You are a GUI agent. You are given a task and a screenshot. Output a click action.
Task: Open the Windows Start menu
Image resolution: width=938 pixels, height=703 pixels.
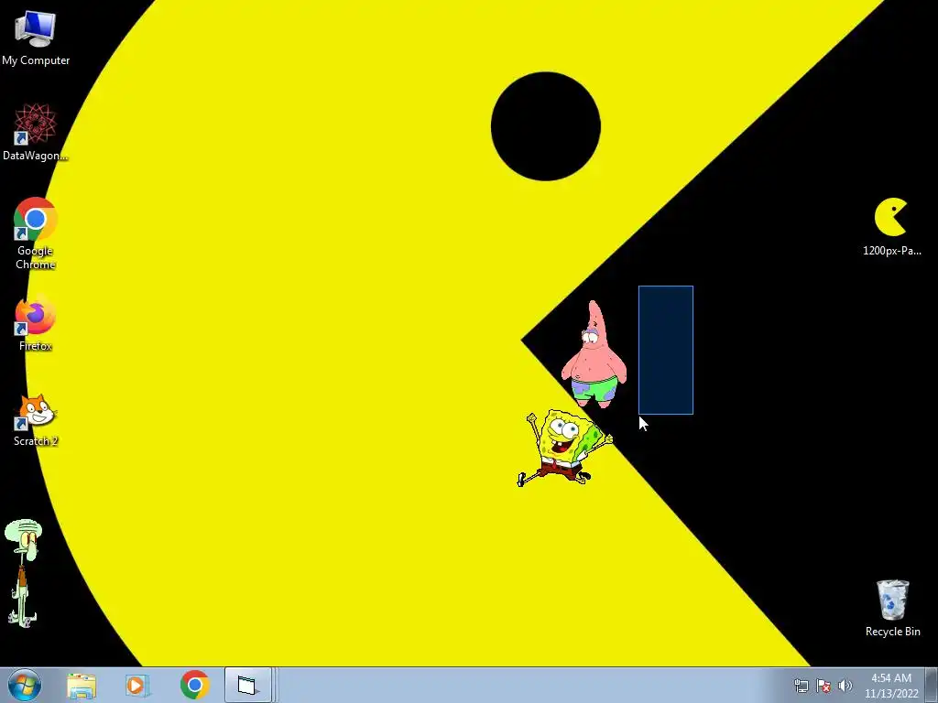point(24,685)
